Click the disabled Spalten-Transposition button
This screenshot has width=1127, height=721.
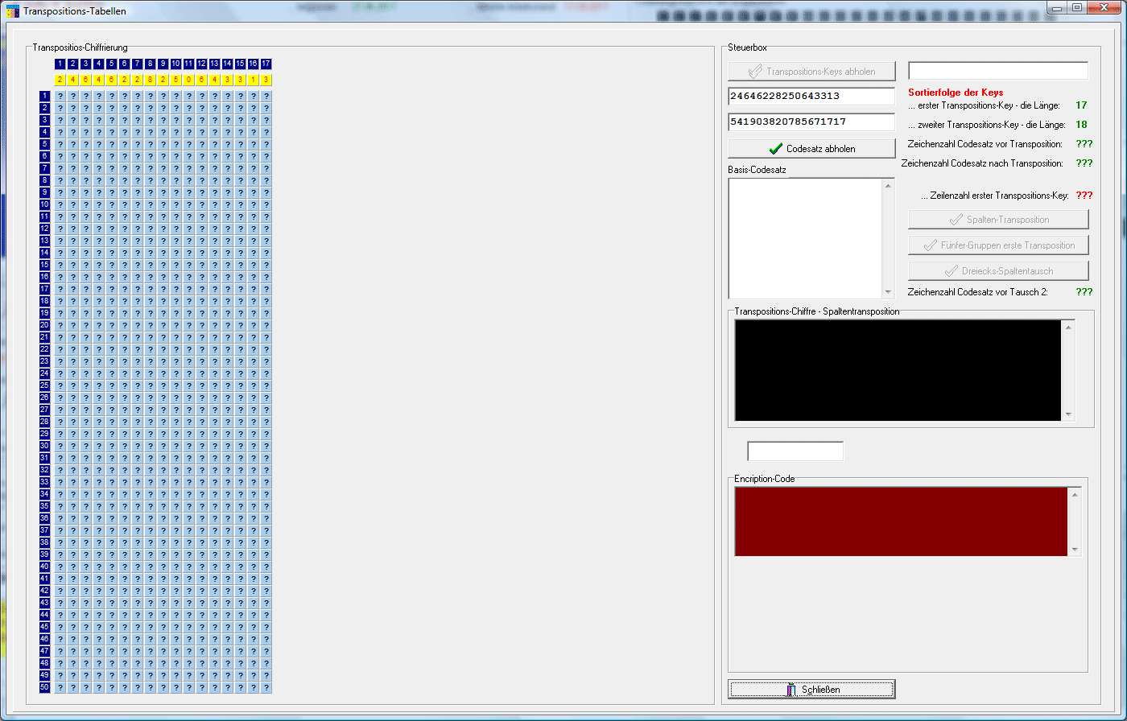(998, 219)
